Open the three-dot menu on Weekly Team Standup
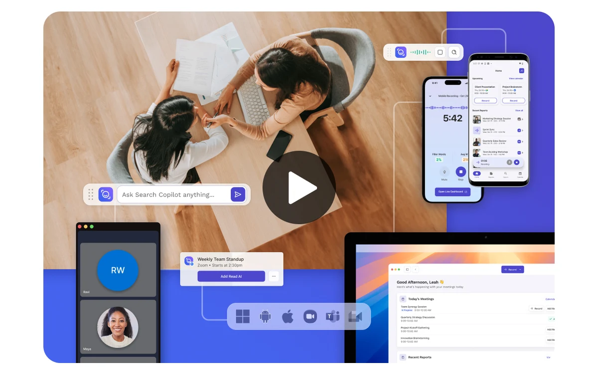Image resolution: width=598 pixels, height=374 pixels. point(273,276)
